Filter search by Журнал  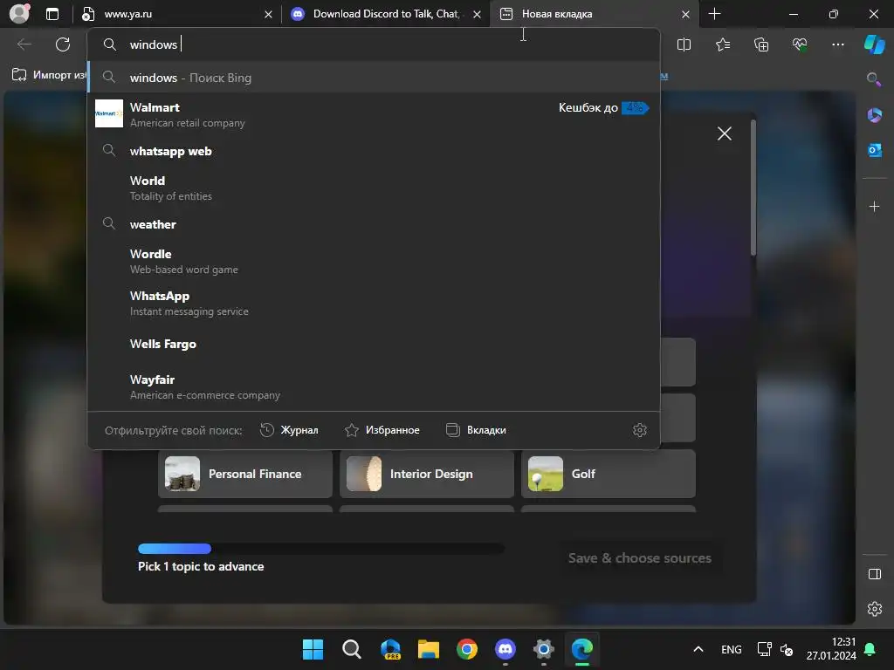pos(289,430)
